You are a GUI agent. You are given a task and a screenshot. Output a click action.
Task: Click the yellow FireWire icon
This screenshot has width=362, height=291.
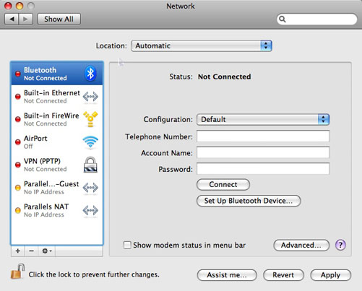[x=90, y=119]
